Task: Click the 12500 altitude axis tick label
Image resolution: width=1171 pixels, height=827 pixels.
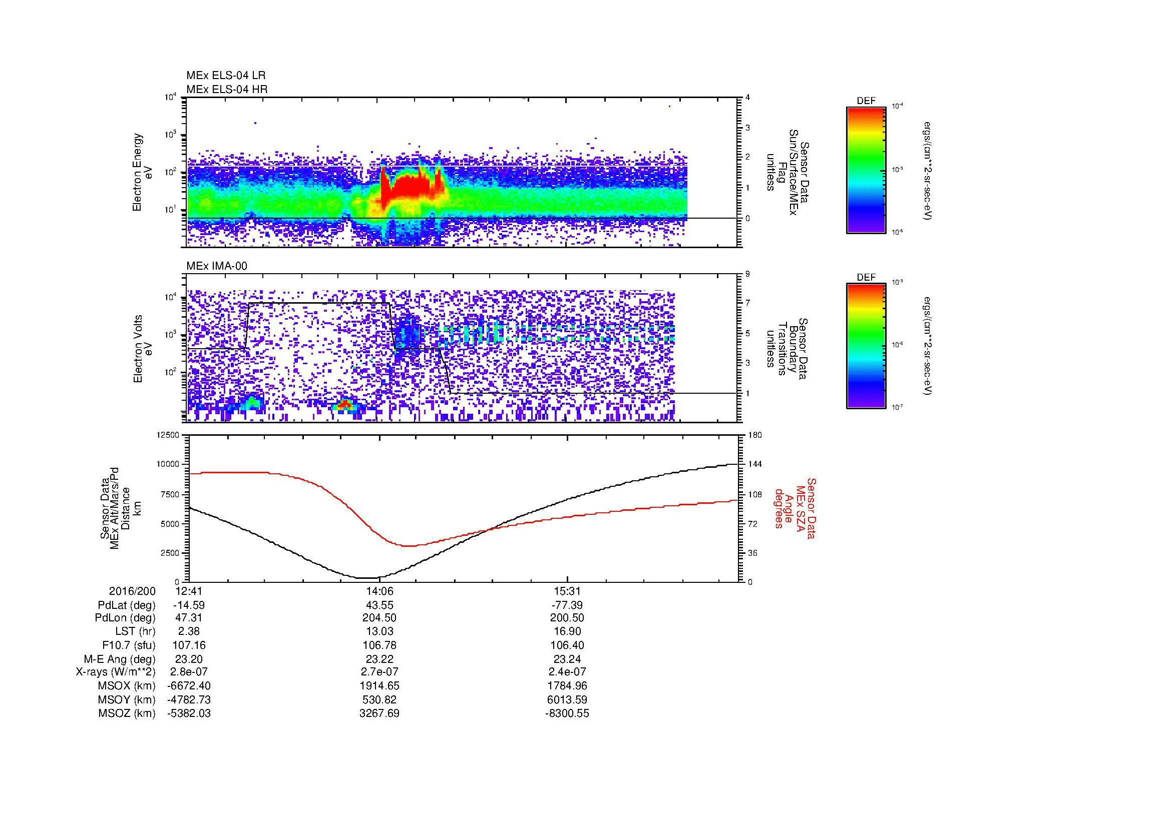Action: click(x=167, y=435)
